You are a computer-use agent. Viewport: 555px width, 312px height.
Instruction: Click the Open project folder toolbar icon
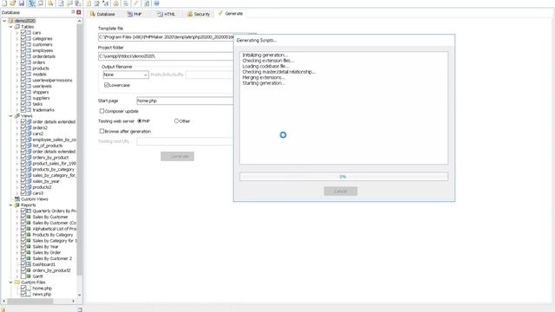pyautogui.click(x=13, y=3)
